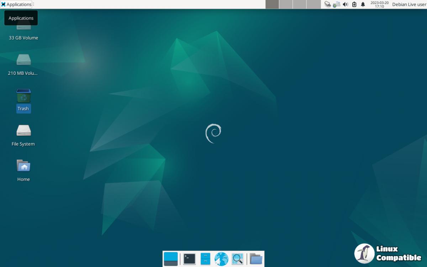Open Application Finder magnifier icon

point(237,259)
